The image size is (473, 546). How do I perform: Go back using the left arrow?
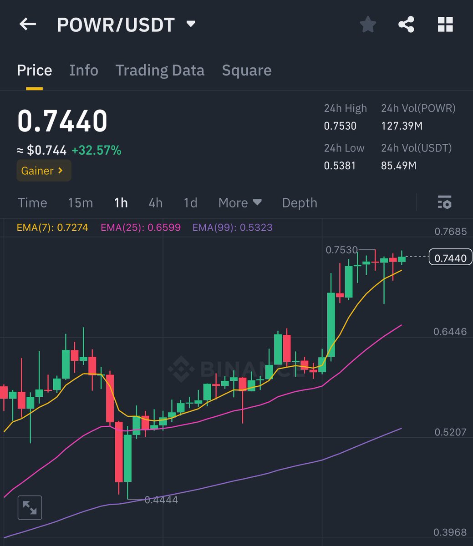[27, 24]
